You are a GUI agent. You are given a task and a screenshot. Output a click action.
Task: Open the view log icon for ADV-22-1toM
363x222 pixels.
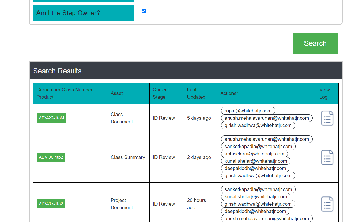tap(327, 118)
